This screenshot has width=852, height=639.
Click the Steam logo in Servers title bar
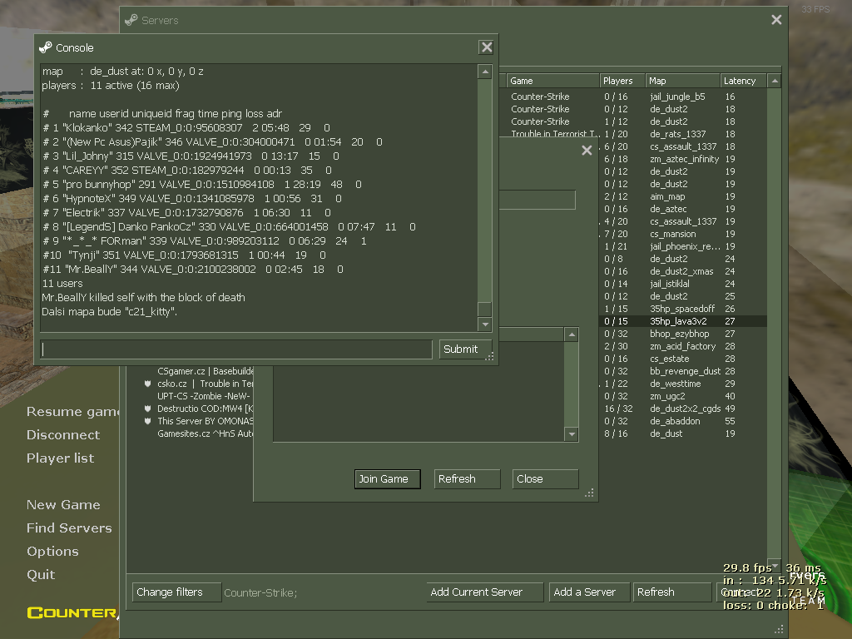click(131, 20)
